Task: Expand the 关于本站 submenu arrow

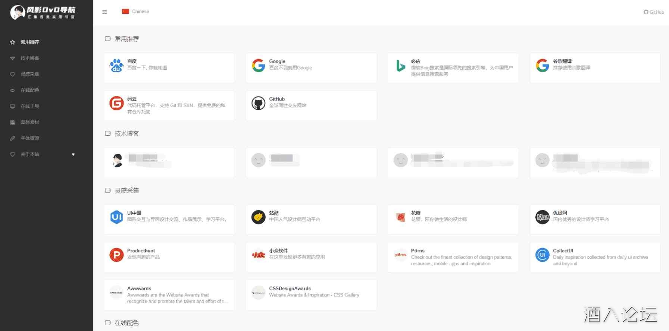Action: coord(73,154)
